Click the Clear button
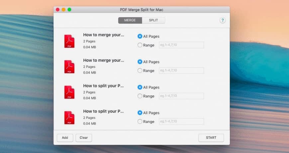This screenshot has width=289, height=153. click(x=84, y=138)
